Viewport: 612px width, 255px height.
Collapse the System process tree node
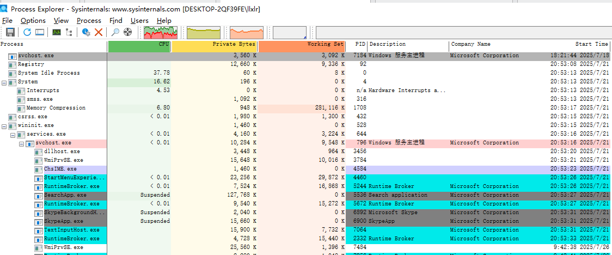coord(4,82)
